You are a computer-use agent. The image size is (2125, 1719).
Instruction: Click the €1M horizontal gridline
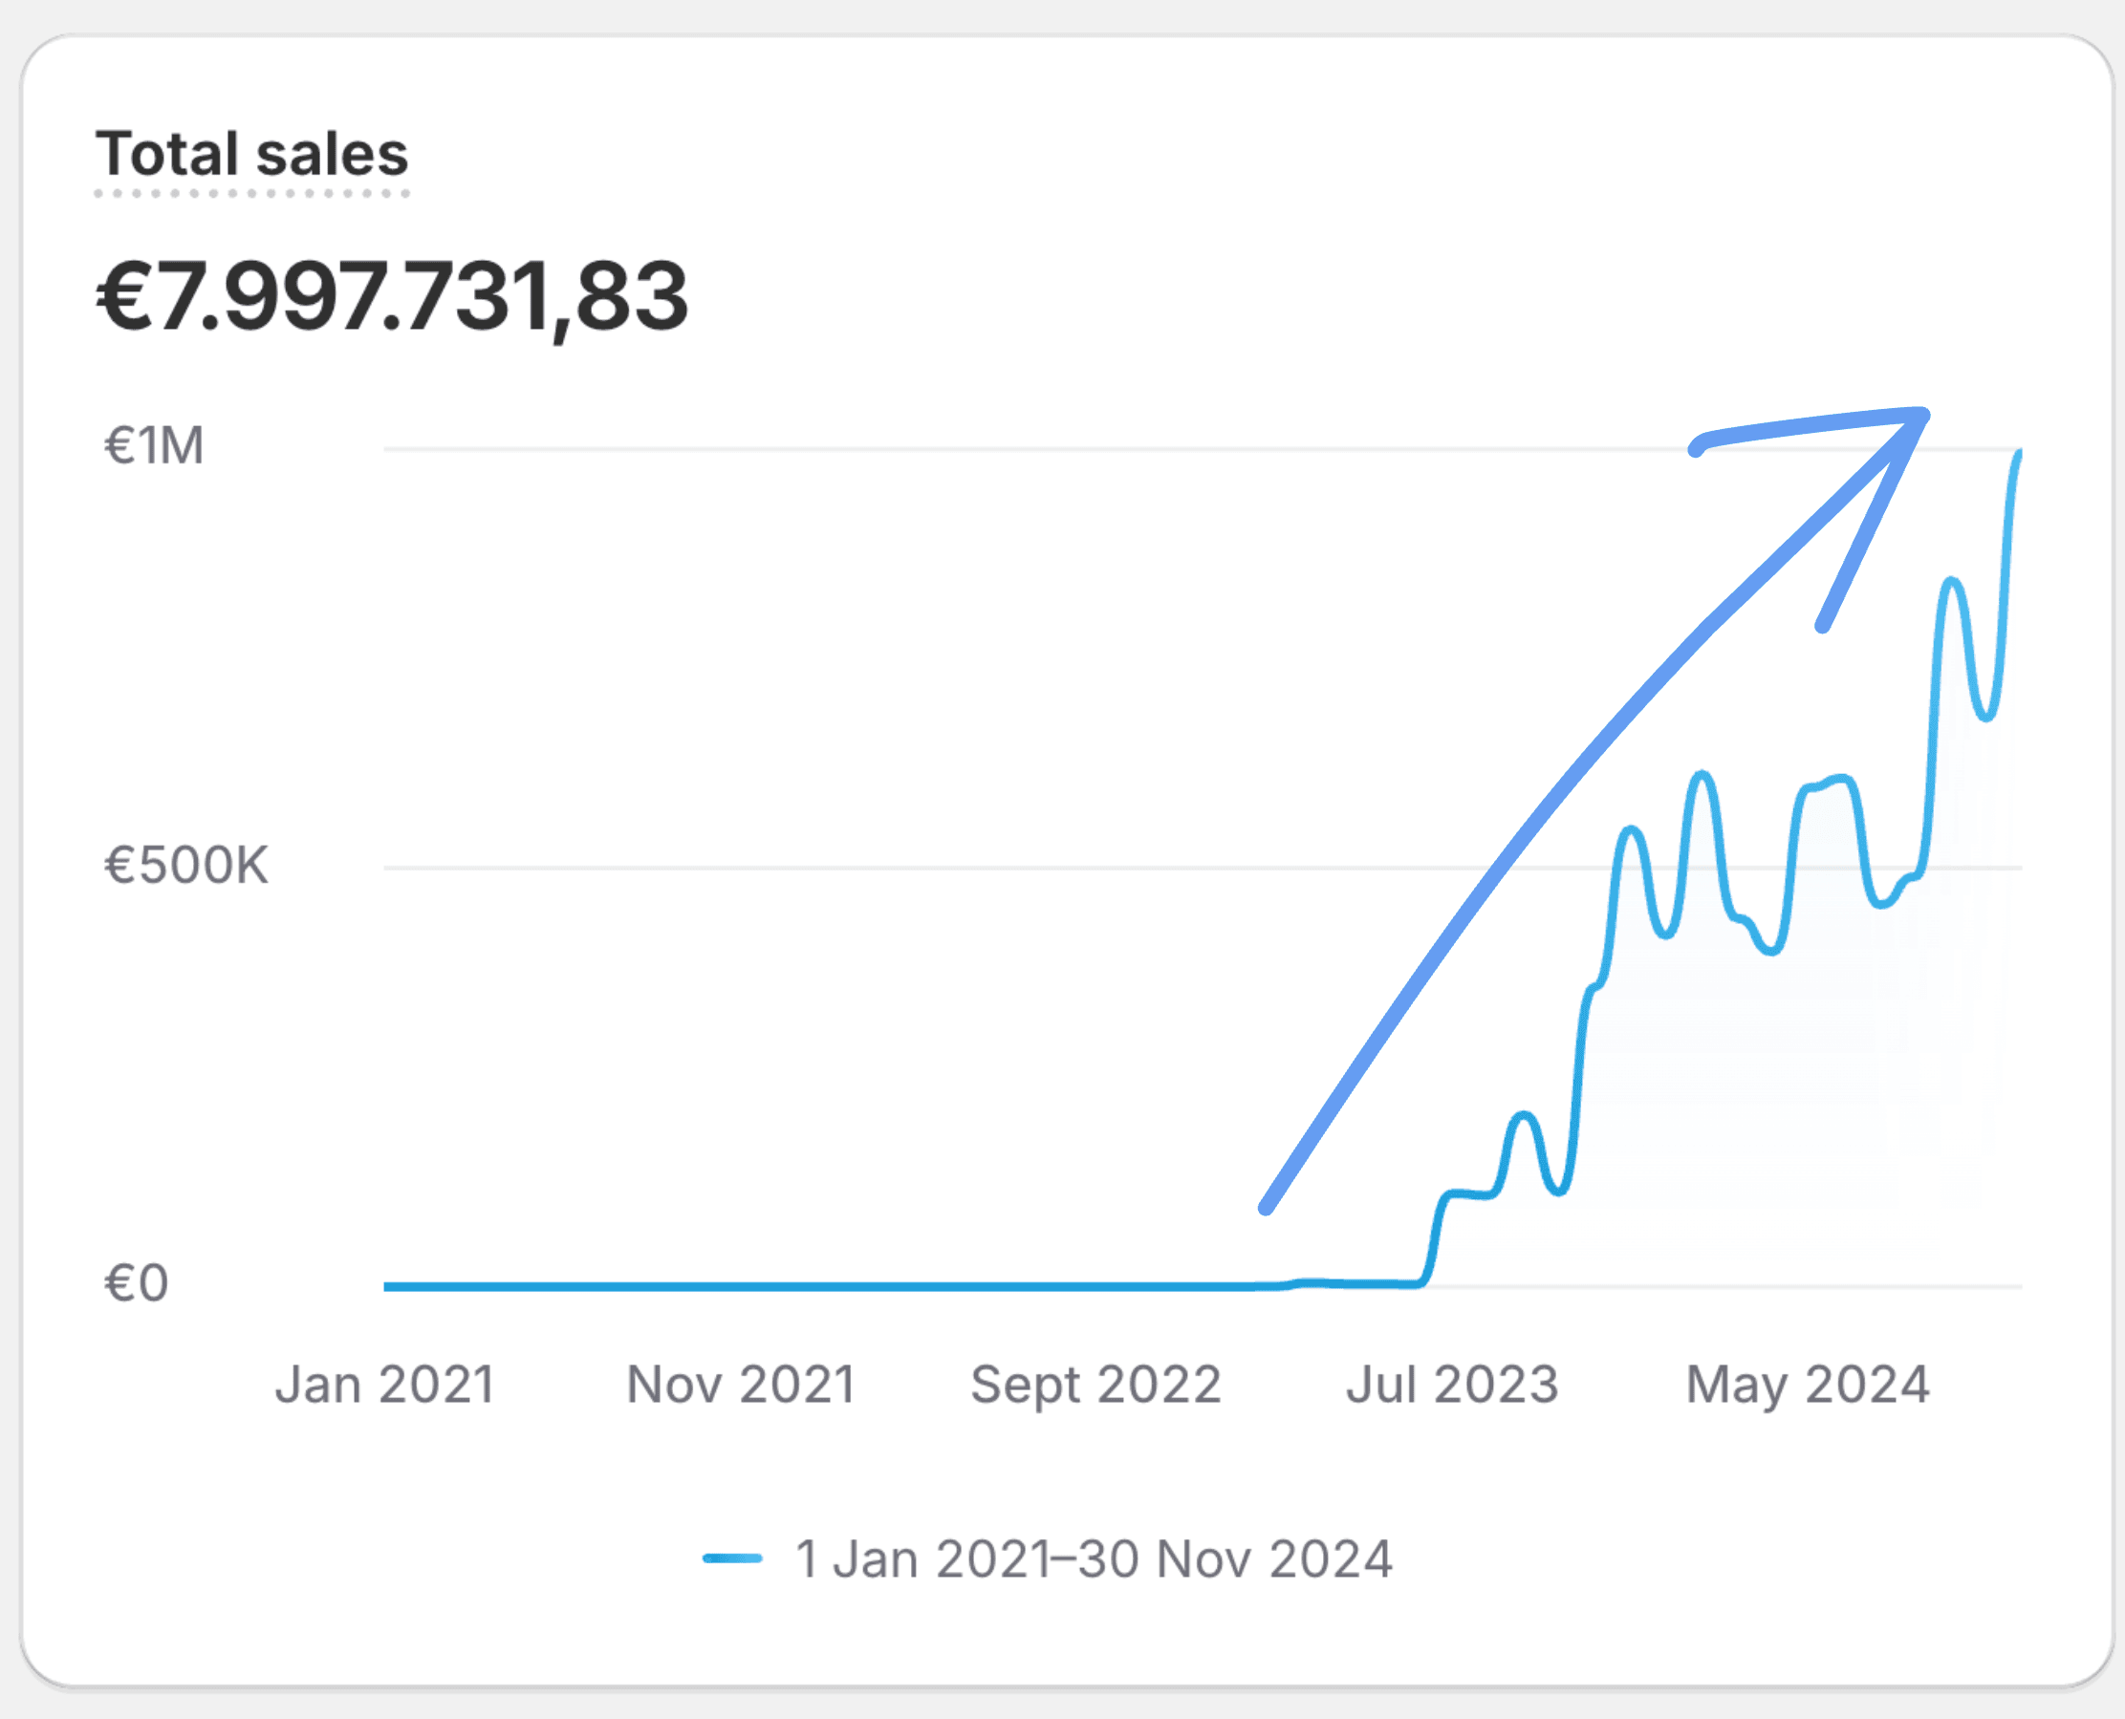(x=990, y=449)
